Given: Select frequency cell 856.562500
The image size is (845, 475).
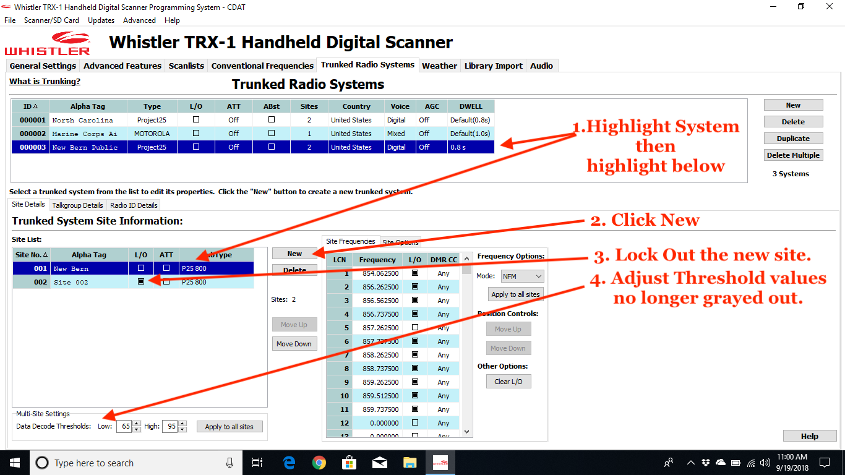Looking at the screenshot, I should pos(377,301).
